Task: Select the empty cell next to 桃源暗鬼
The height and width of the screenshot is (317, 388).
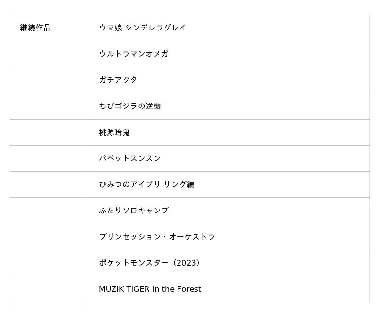Action: coord(49,132)
